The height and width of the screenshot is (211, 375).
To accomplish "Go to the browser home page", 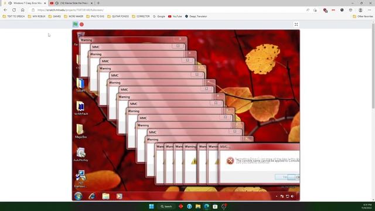I will (x=22, y=10).
